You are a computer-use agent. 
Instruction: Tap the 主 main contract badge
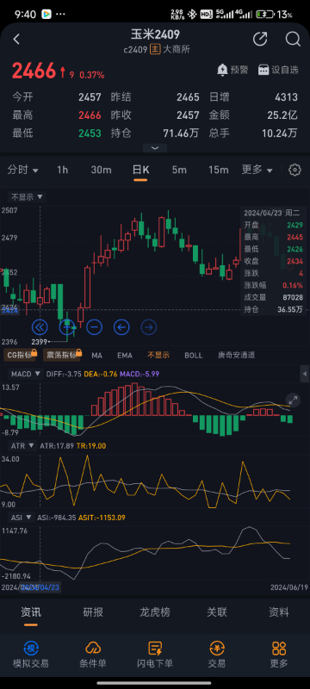point(155,49)
